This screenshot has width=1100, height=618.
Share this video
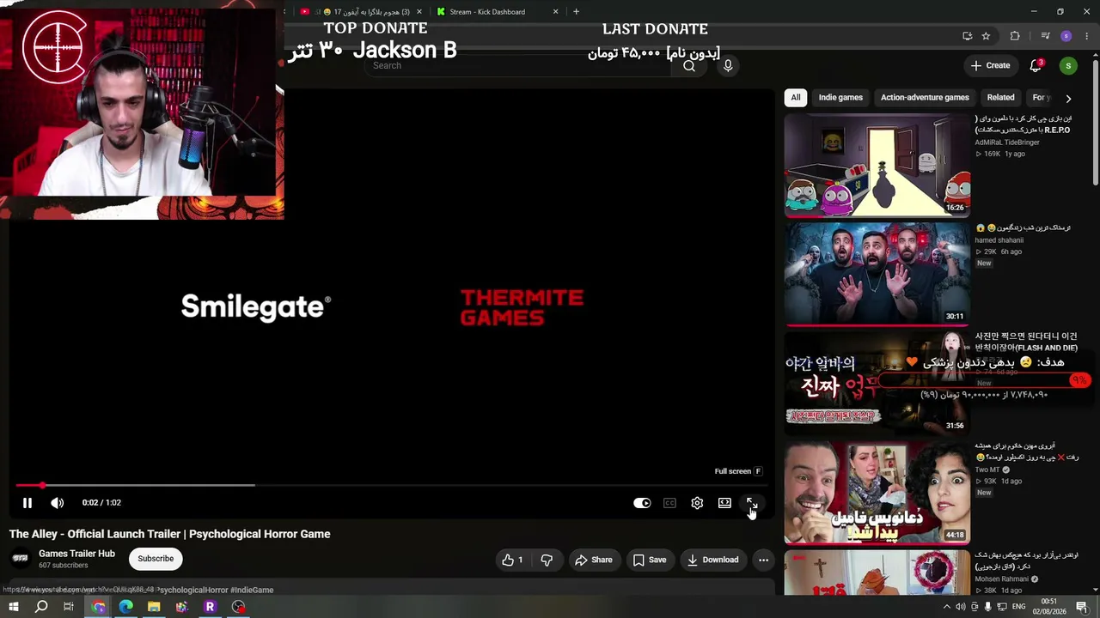[x=594, y=560]
